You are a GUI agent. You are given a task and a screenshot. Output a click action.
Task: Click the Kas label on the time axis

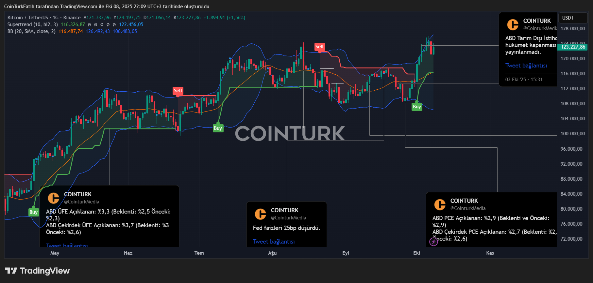(x=490, y=253)
